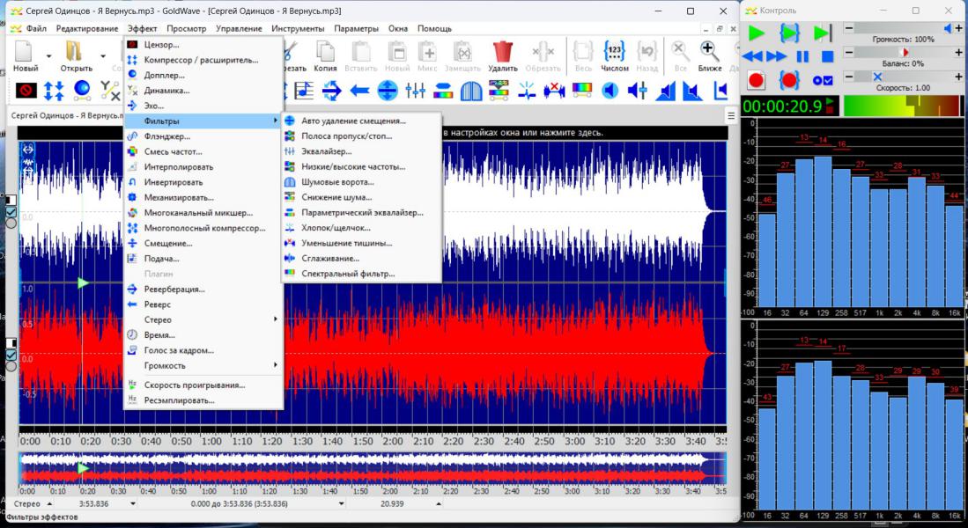968x528 pixels.
Task: Toggle the lower red channel checkbox
Action: 11,355
